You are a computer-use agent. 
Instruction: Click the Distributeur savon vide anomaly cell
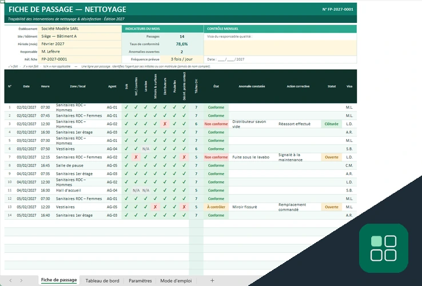[252, 124]
